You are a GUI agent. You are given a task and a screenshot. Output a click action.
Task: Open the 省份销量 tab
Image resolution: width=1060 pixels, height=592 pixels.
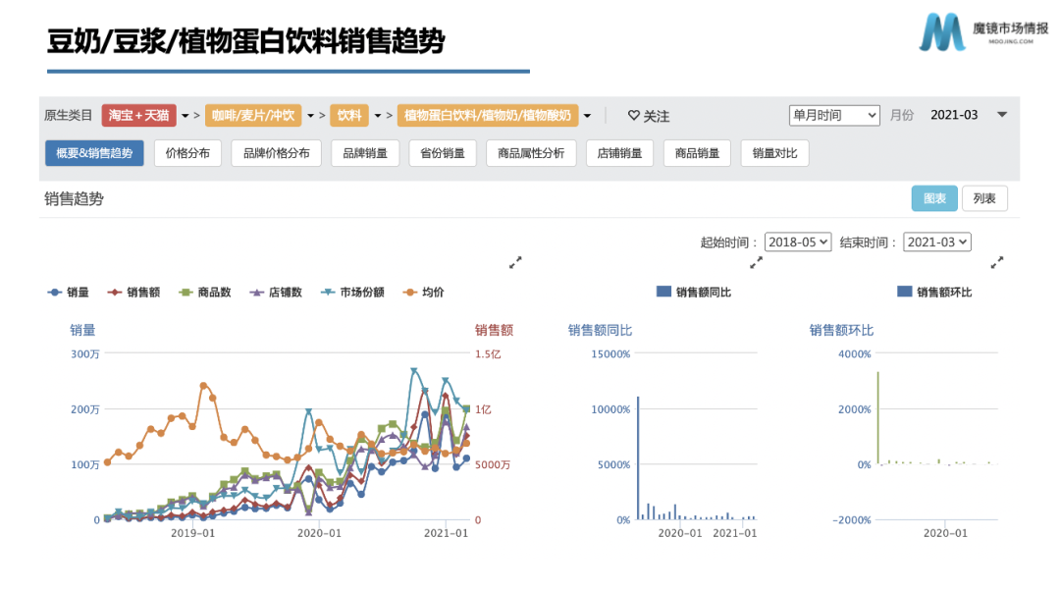coord(443,153)
